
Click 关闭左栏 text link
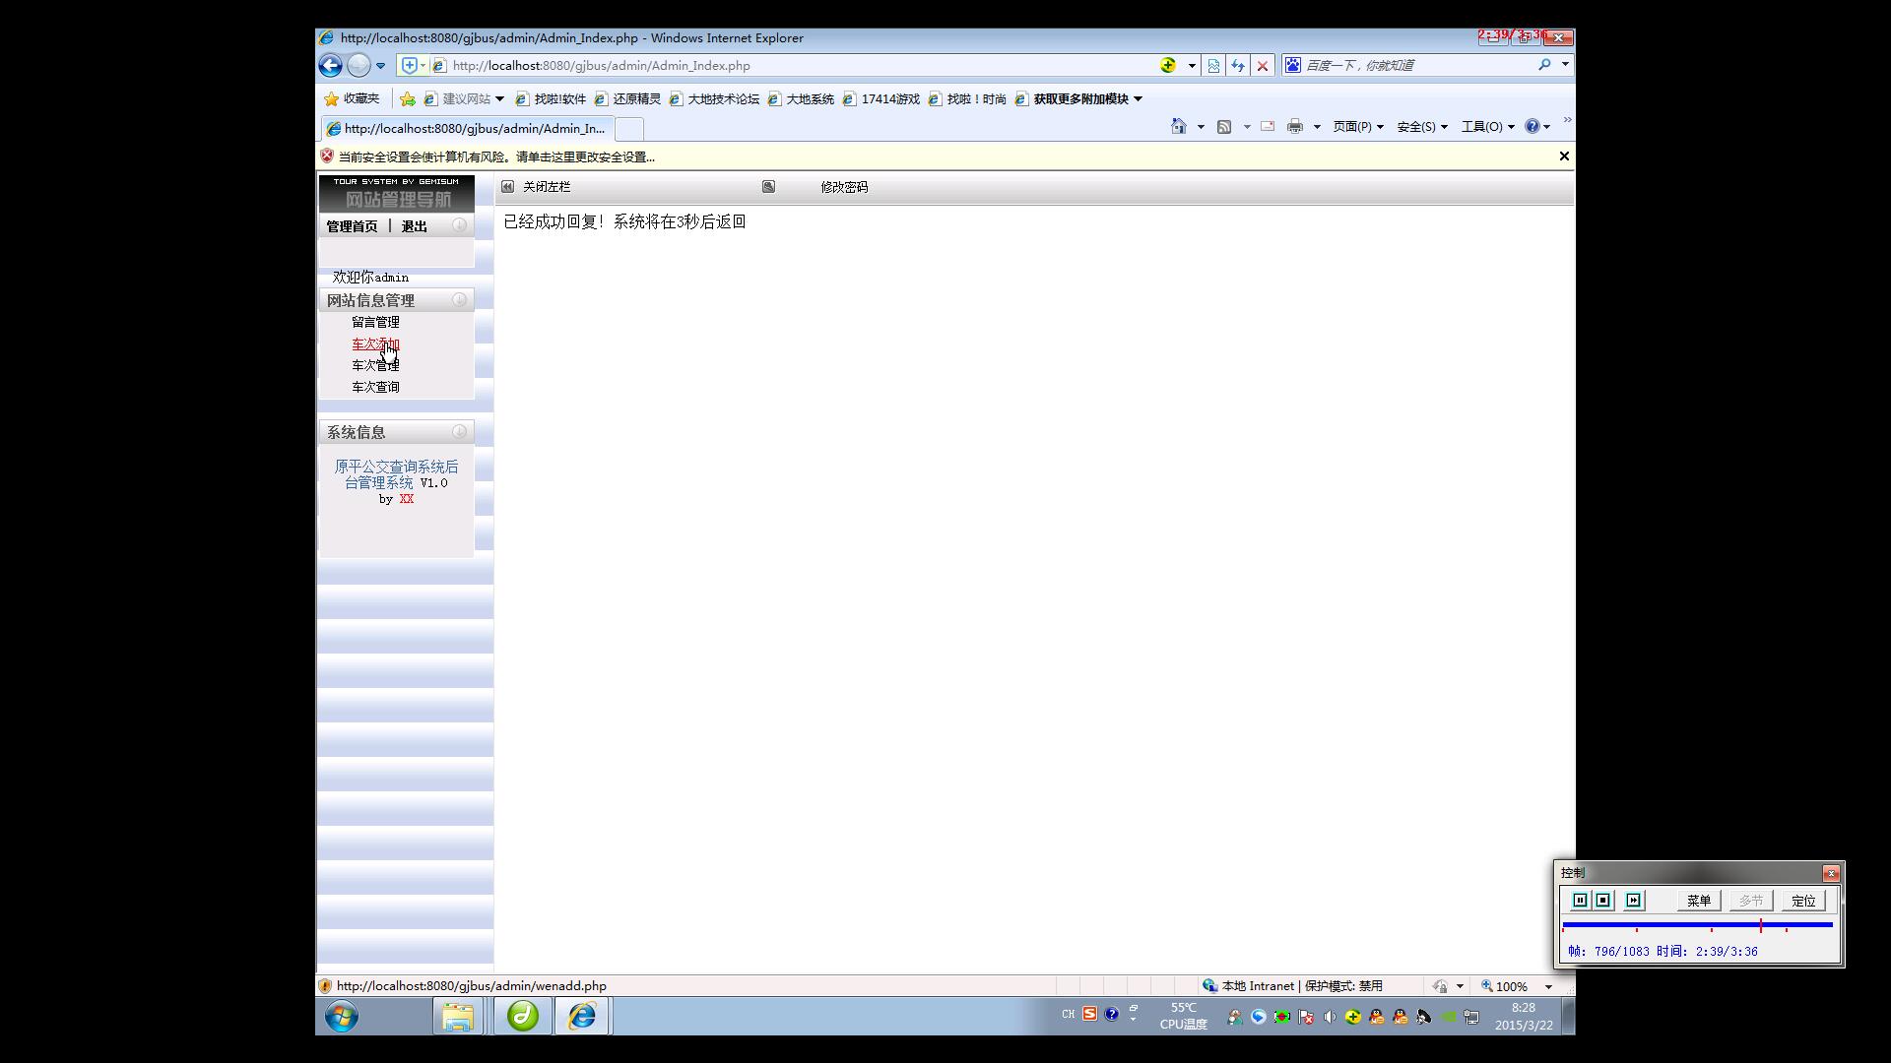547,187
